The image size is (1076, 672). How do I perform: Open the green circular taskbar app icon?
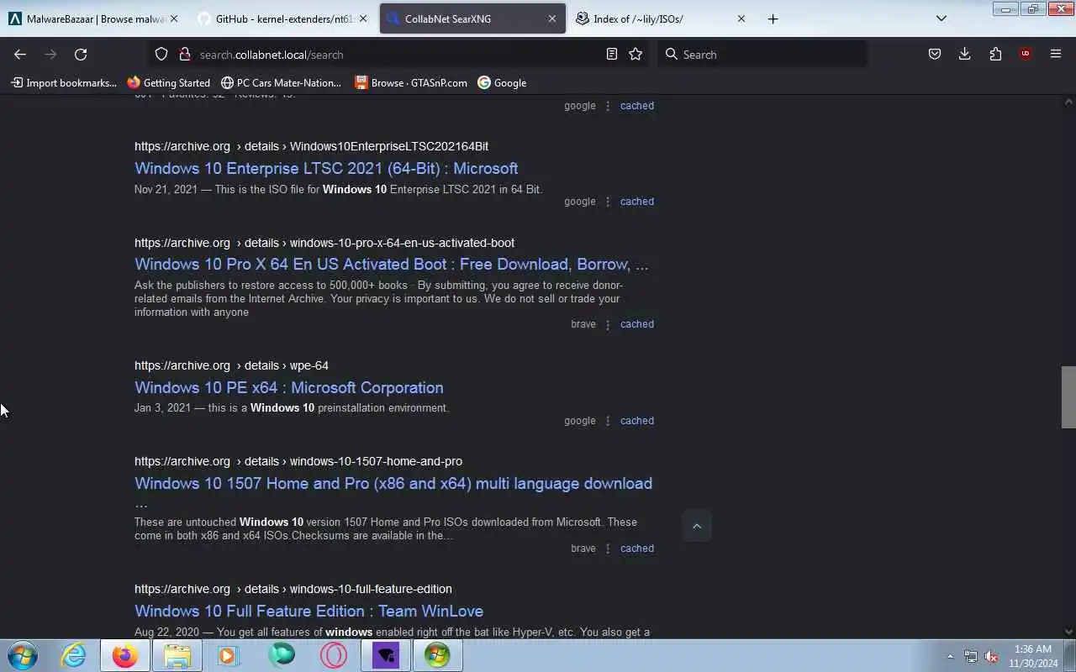click(x=282, y=655)
